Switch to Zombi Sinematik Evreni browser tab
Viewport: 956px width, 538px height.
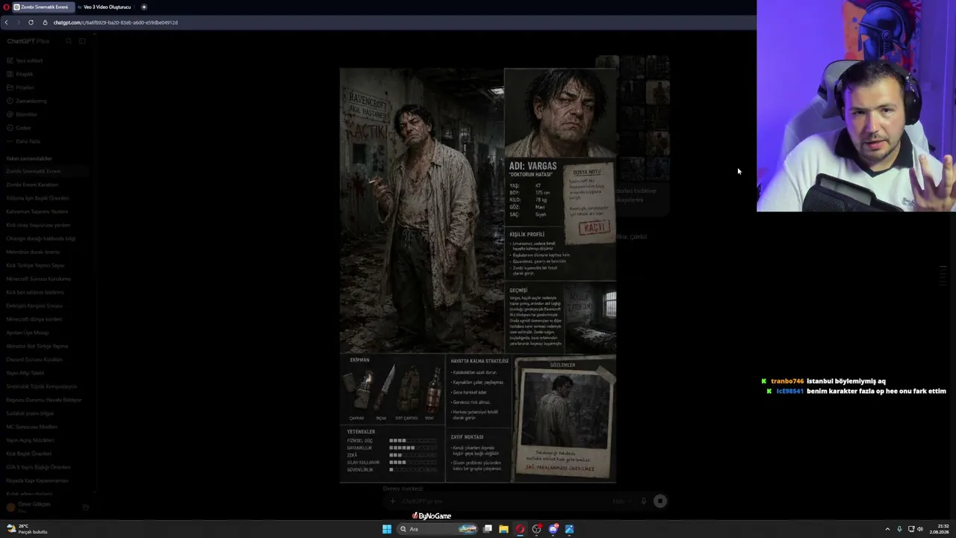[x=42, y=7]
